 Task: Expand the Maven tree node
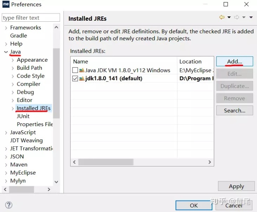tap(6, 165)
